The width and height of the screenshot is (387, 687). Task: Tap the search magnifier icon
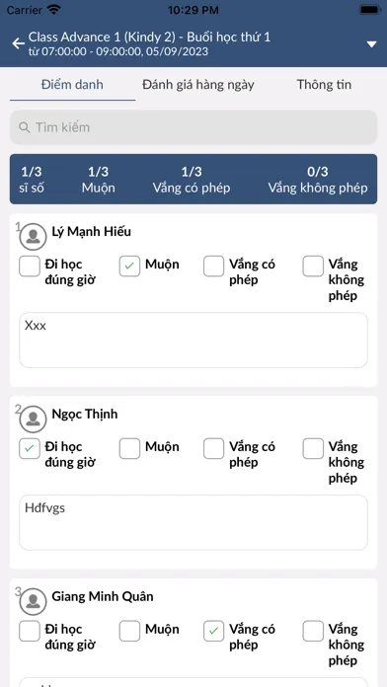click(x=24, y=127)
